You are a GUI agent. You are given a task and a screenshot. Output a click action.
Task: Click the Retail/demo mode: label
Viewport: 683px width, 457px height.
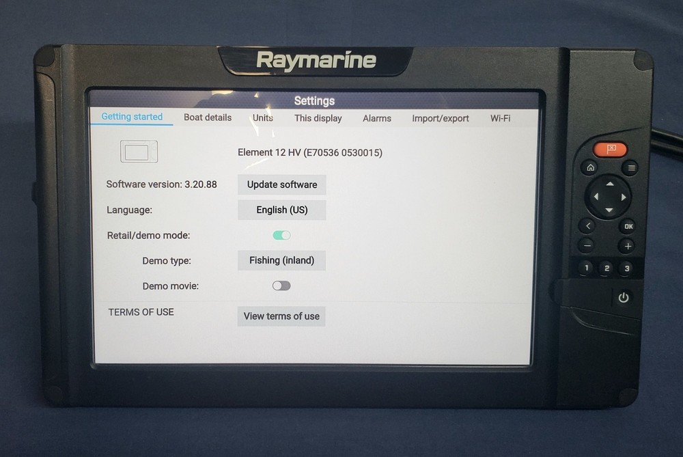click(x=148, y=235)
